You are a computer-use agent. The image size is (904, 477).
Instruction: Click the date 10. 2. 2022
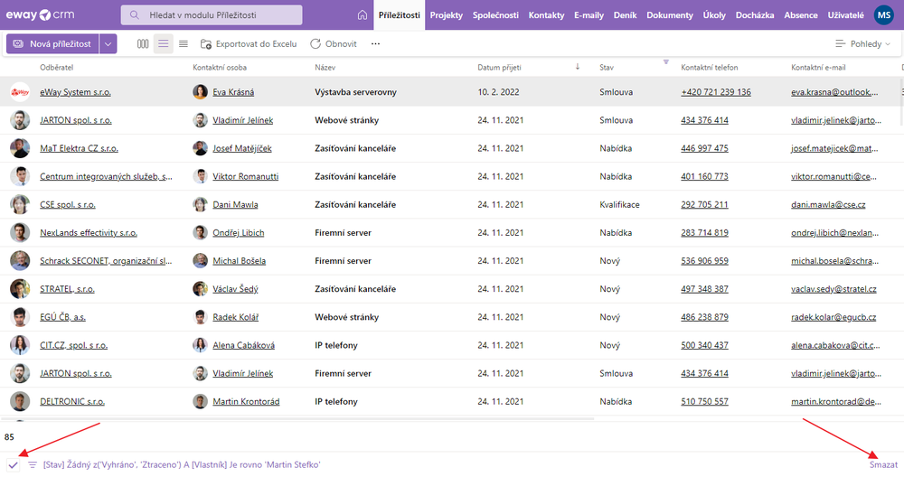tap(498, 92)
